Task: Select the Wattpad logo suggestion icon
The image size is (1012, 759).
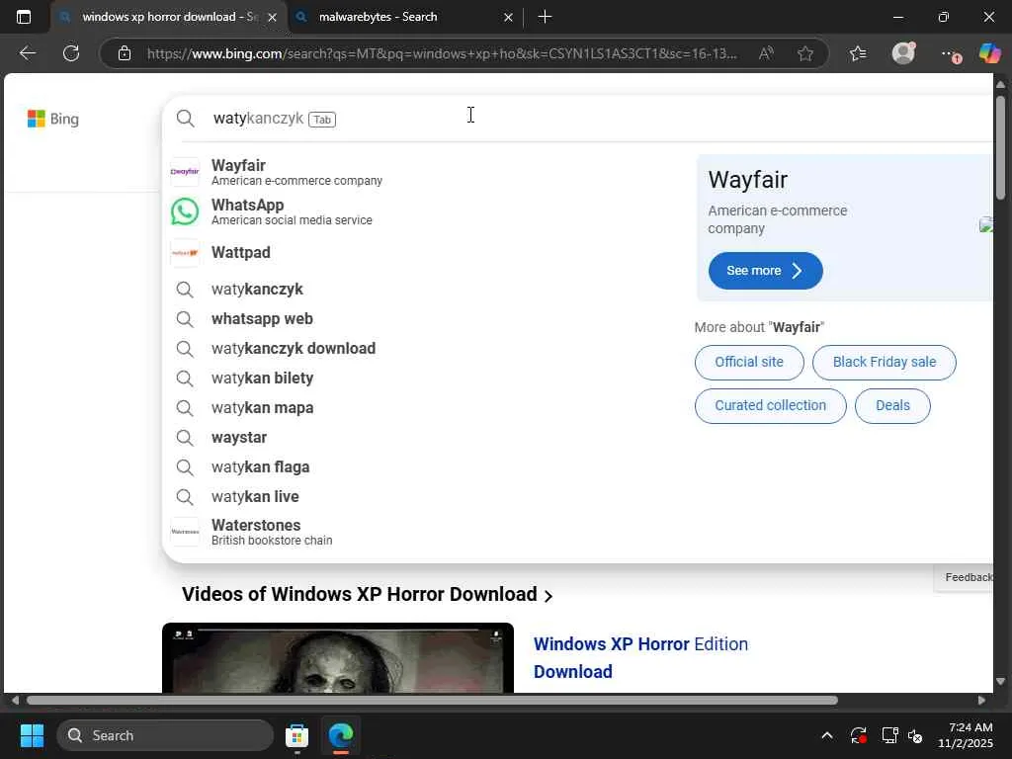Action: [185, 252]
